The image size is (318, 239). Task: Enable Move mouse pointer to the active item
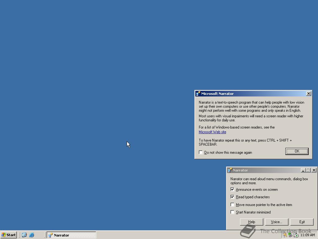[x=232, y=205]
